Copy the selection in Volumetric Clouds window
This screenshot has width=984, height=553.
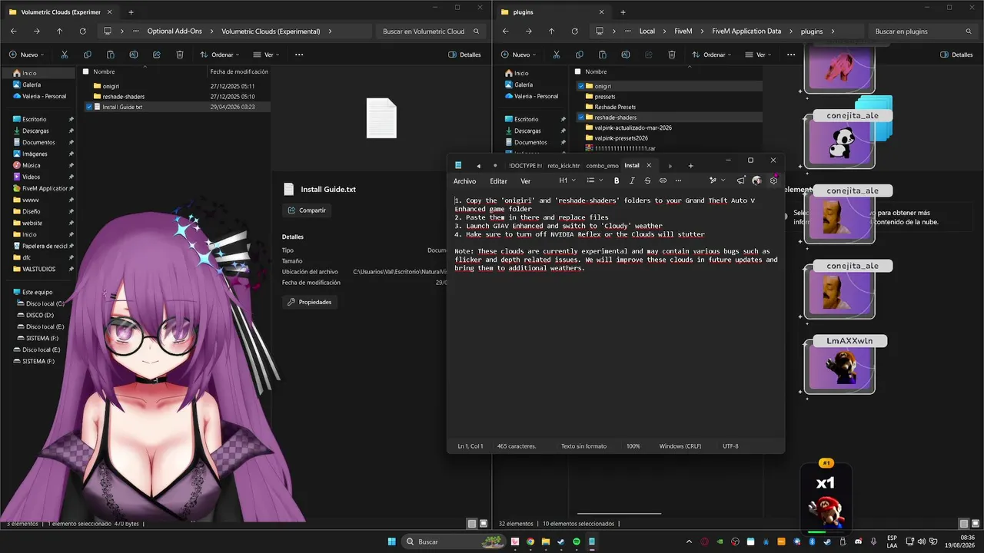[x=88, y=55]
